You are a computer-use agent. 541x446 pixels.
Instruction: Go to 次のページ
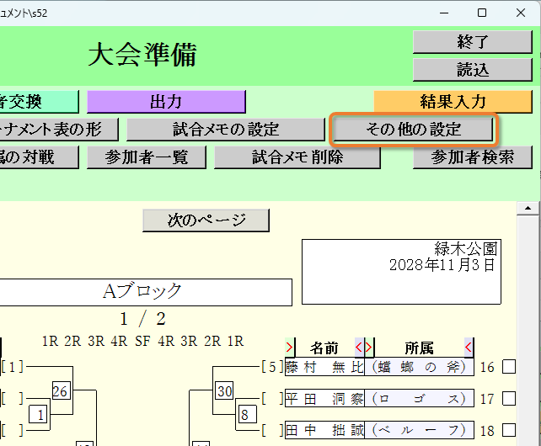pos(206,220)
